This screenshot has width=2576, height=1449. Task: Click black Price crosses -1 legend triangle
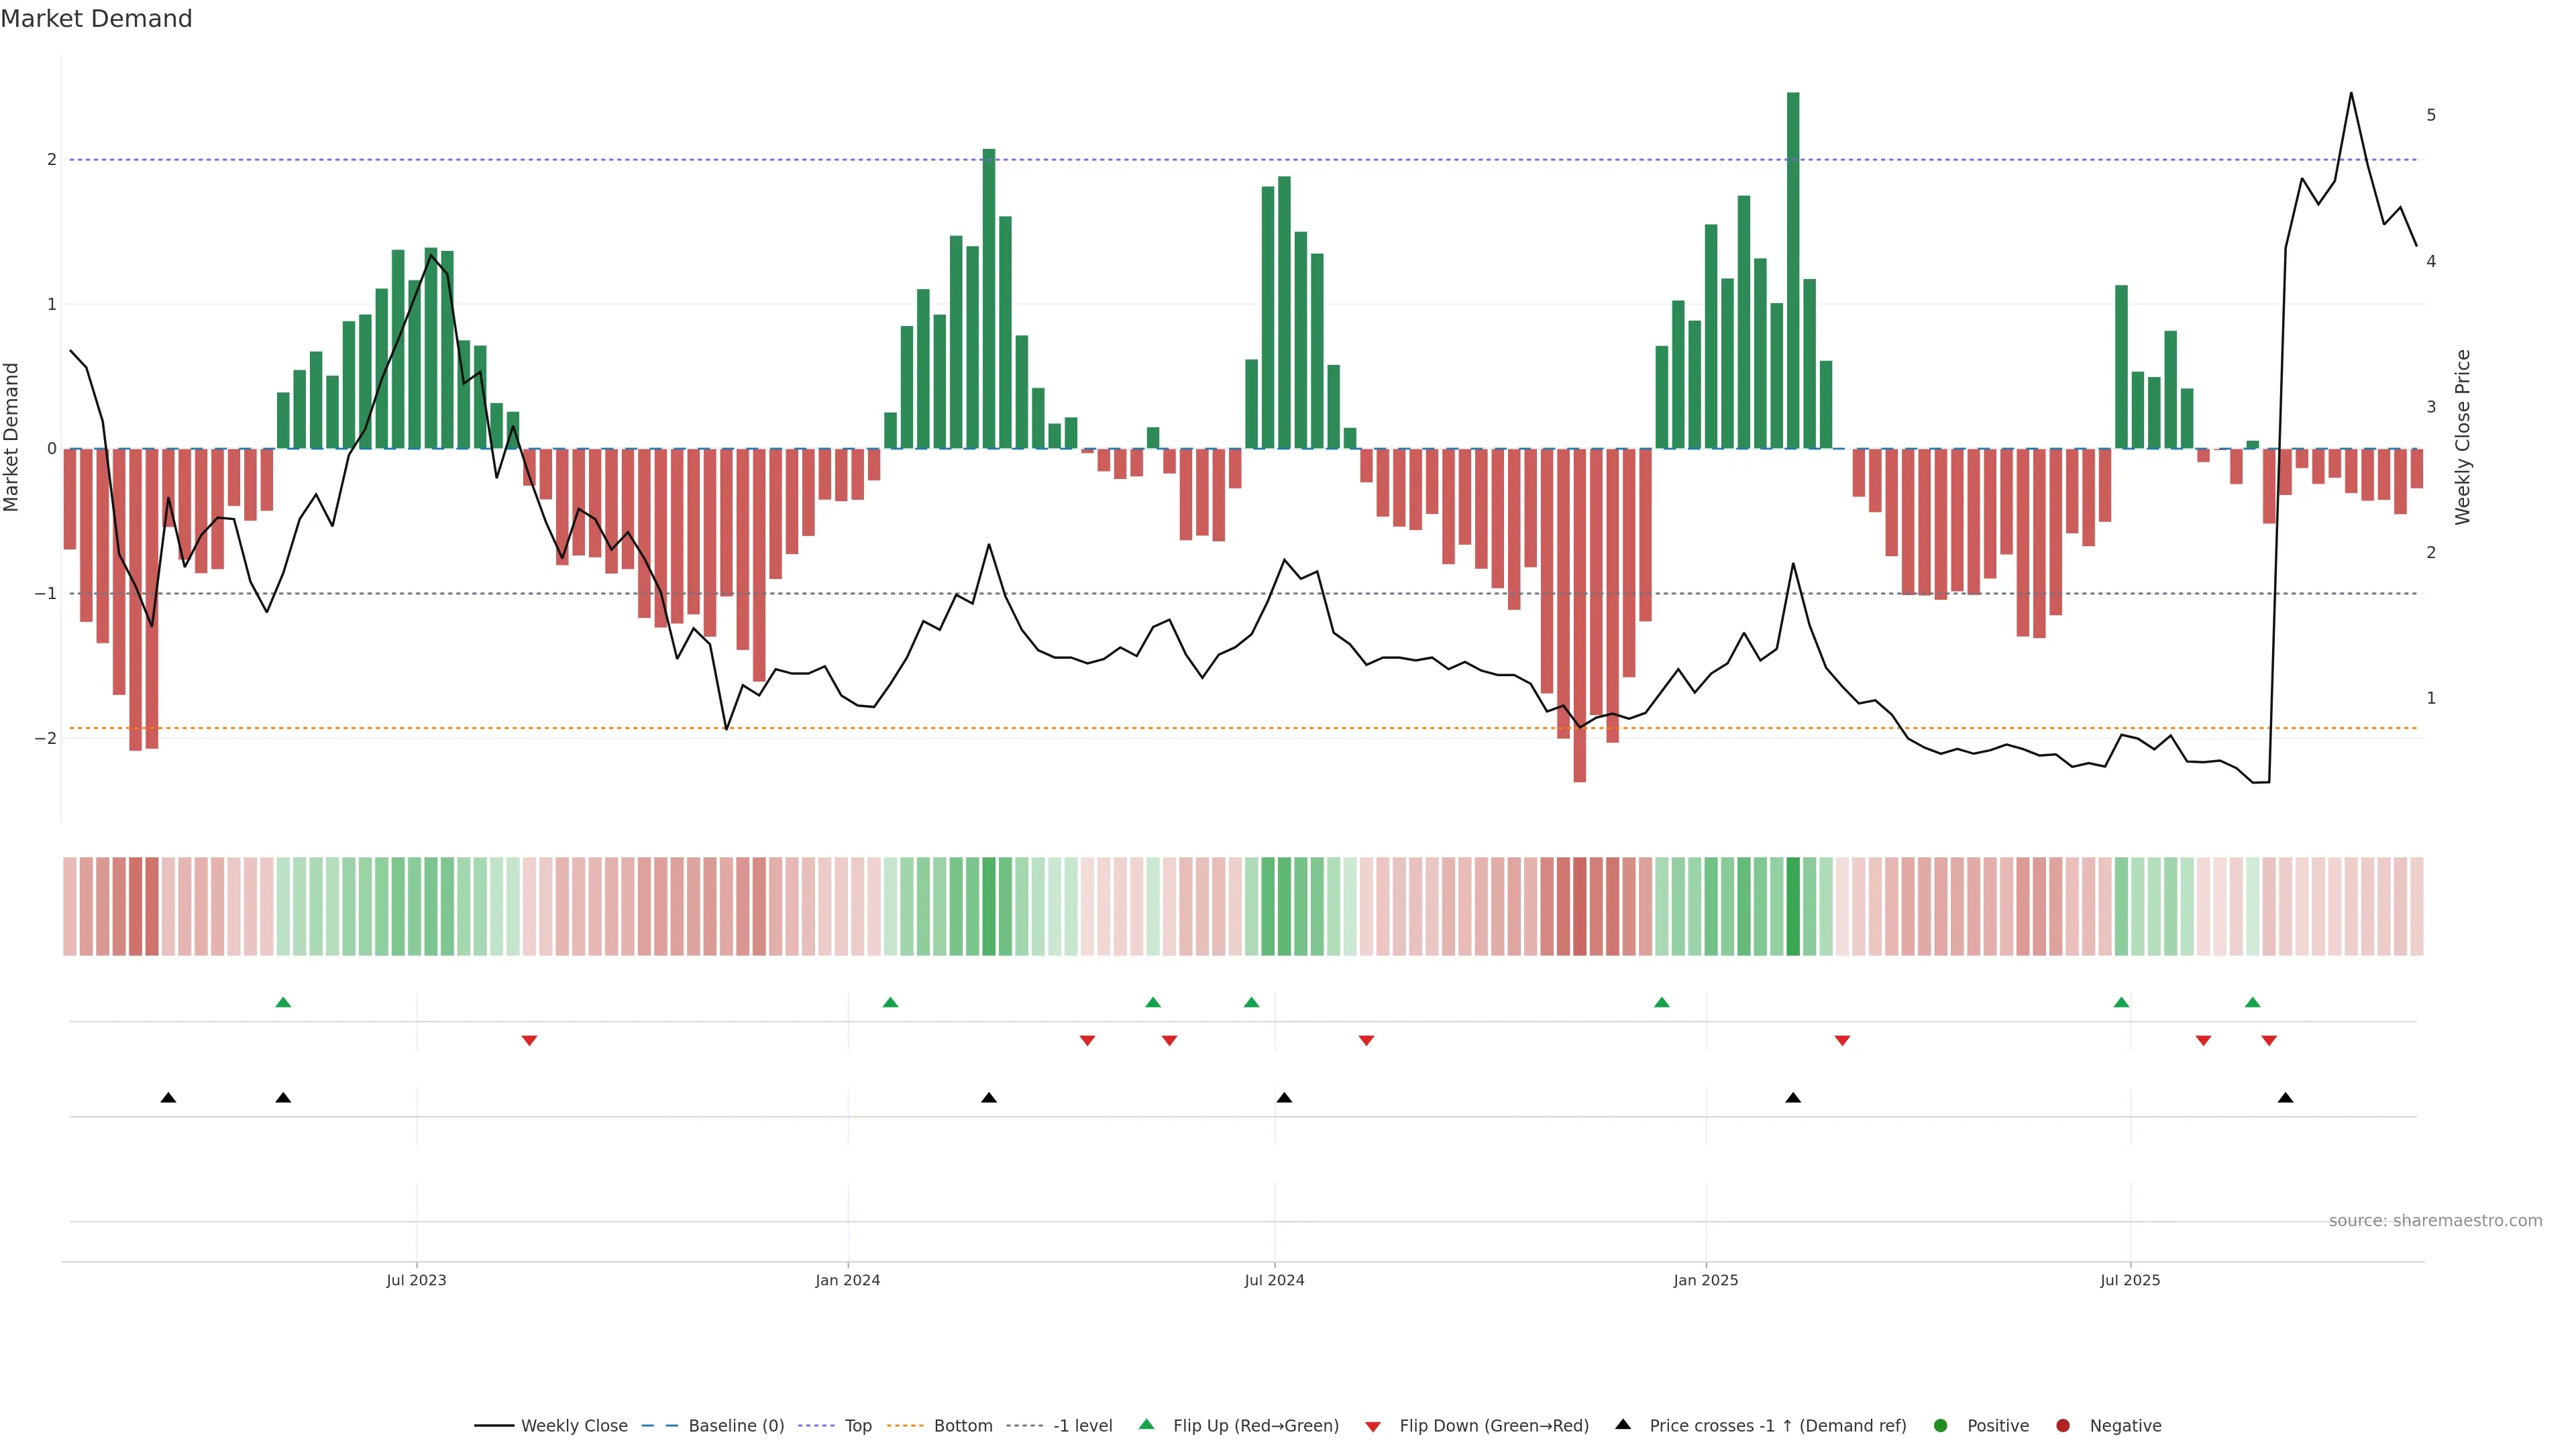coord(1623,1424)
